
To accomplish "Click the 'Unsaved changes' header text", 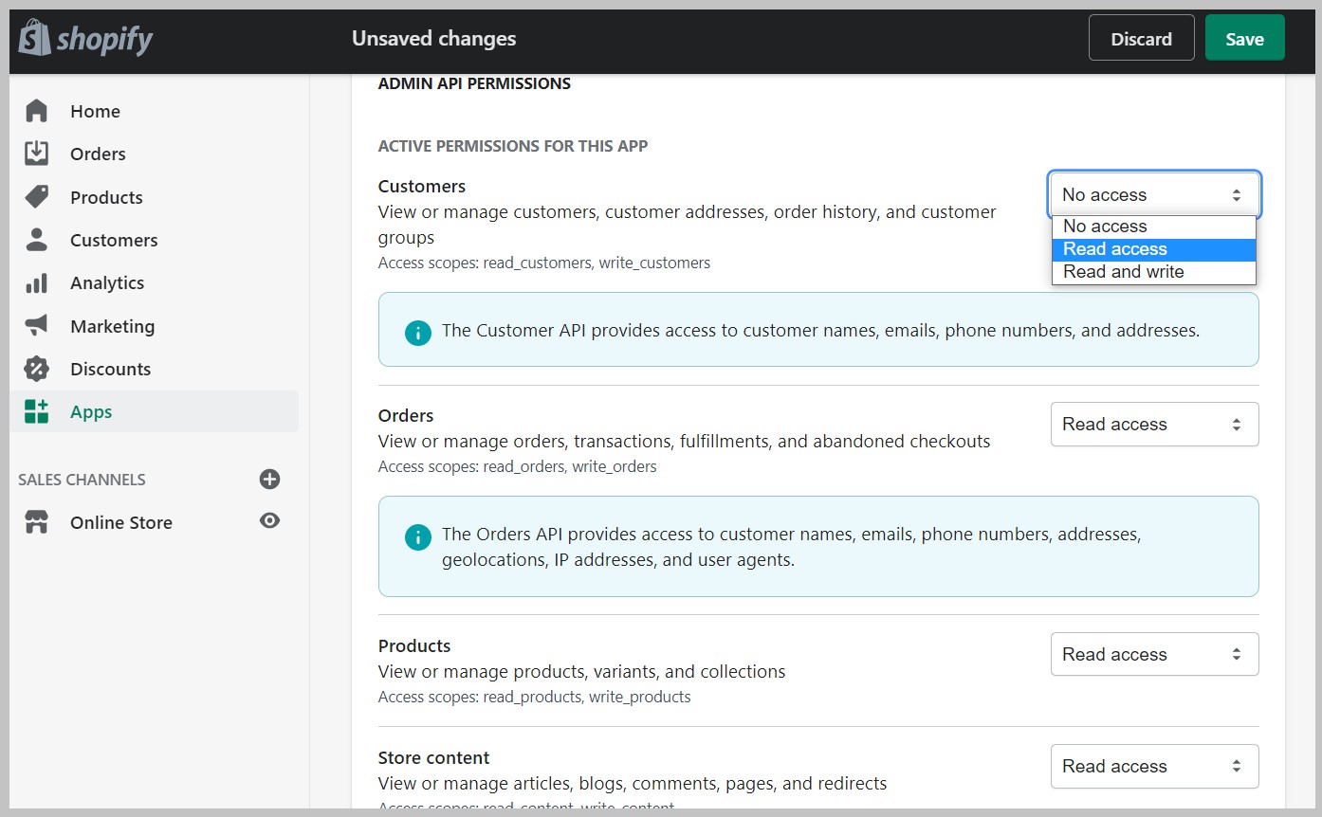I will tap(434, 38).
